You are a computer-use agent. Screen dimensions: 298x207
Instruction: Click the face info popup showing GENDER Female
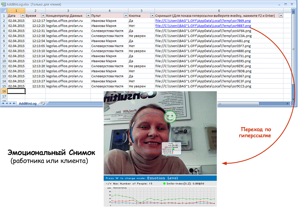[172, 148]
